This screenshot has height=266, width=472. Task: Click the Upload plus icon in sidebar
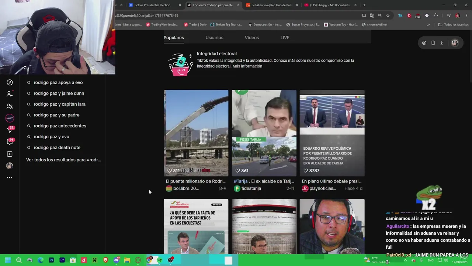click(x=10, y=154)
